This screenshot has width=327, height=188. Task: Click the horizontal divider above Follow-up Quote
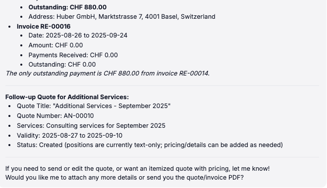pos(162,85)
